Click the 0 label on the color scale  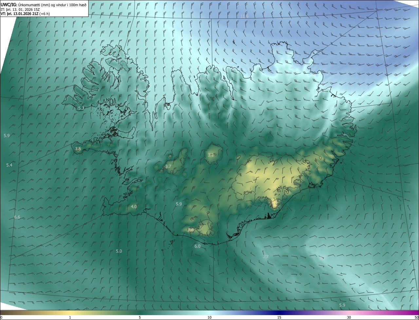point(1,317)
